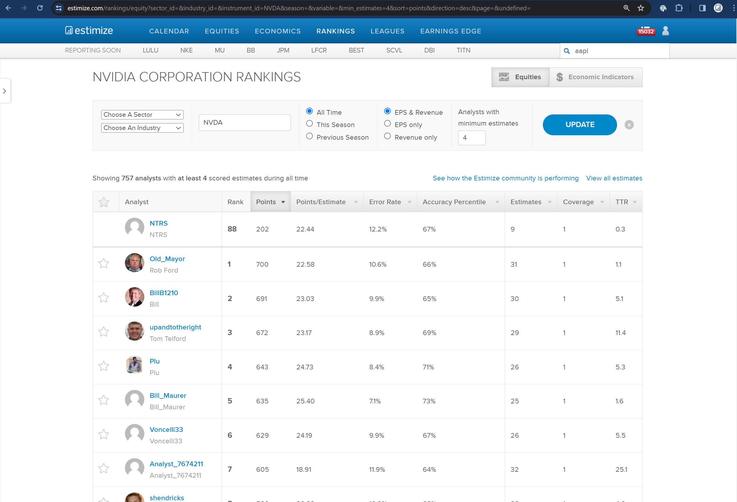Click the NVDA ticker input field

[x=245, y=122]
